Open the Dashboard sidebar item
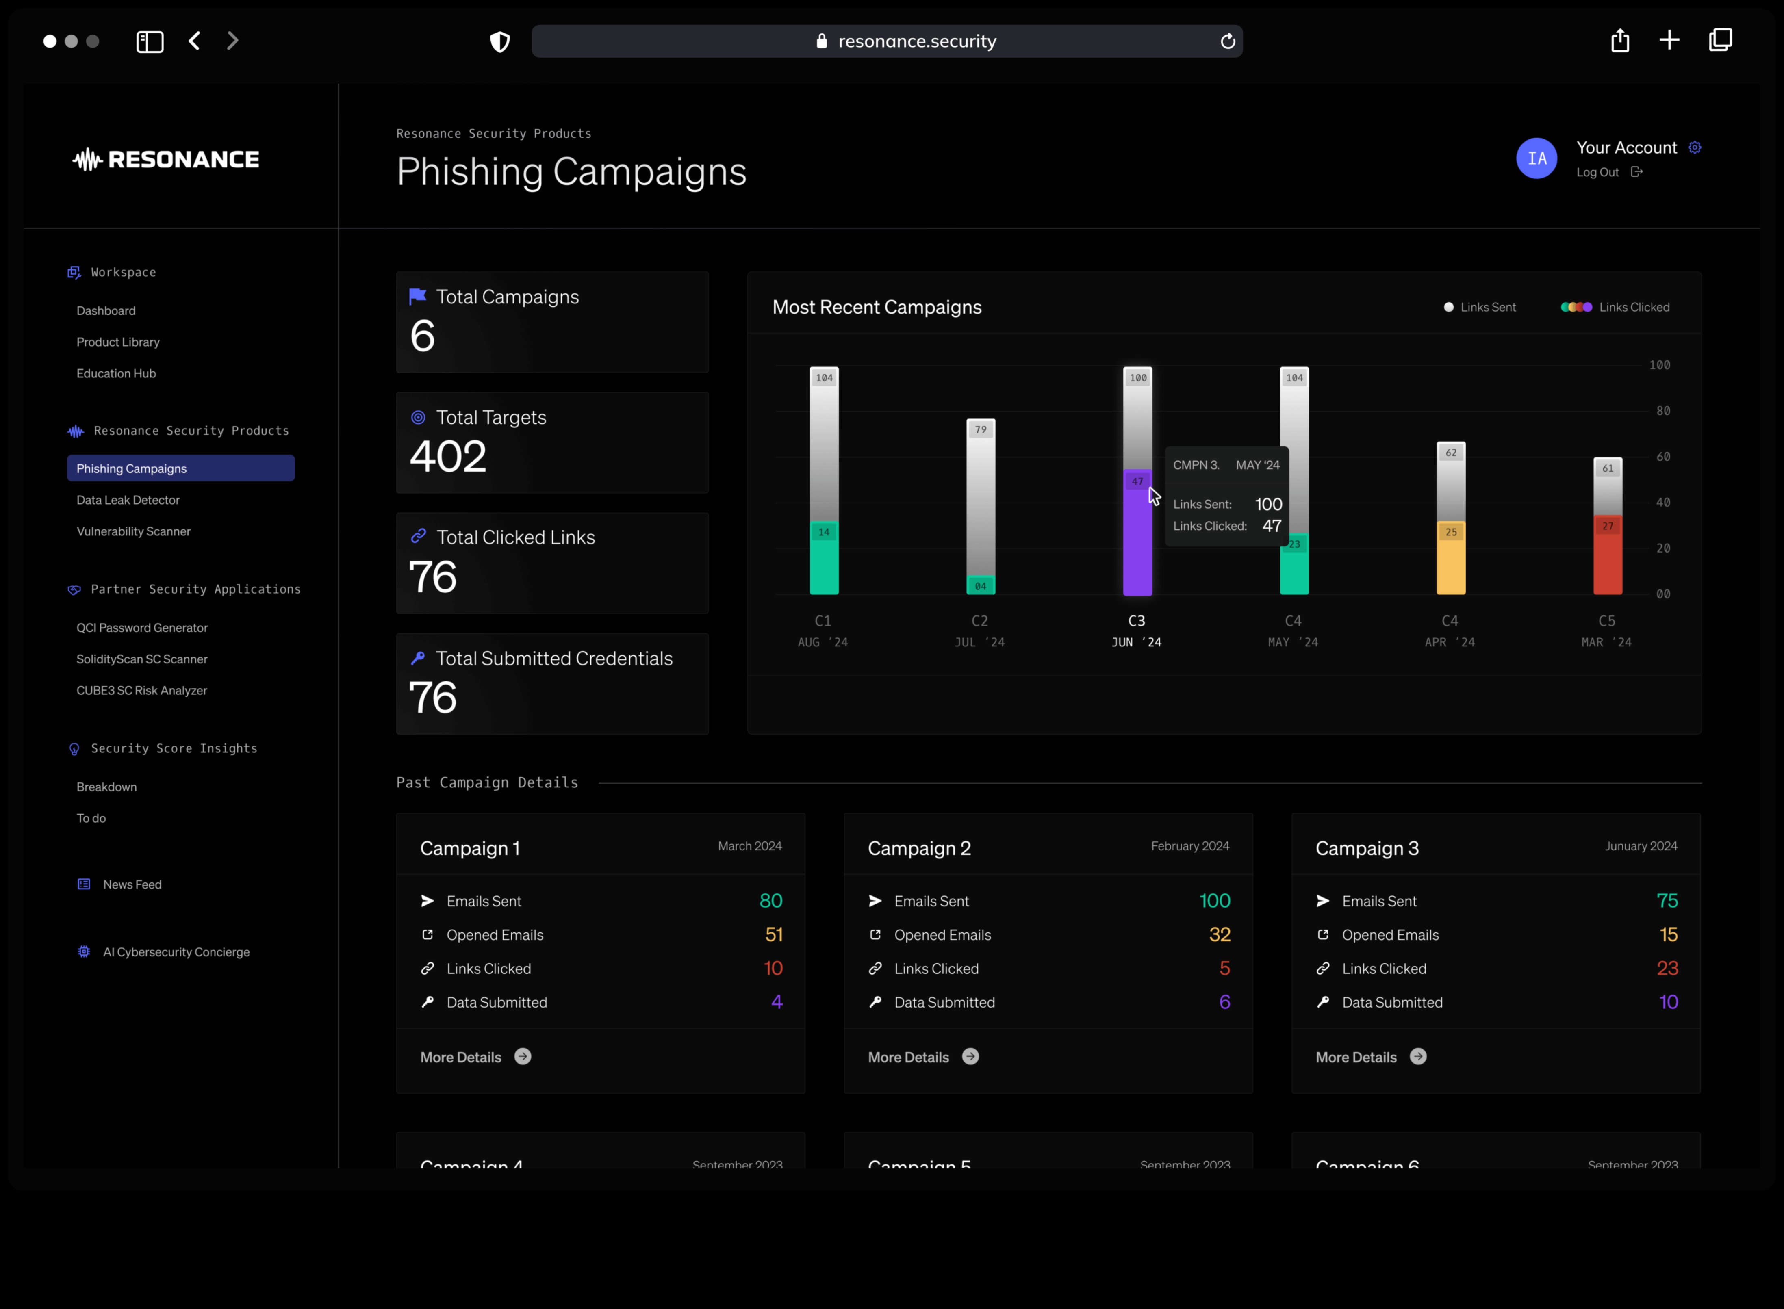This screenshot has height=1309, width=1784. pos(105,311)
